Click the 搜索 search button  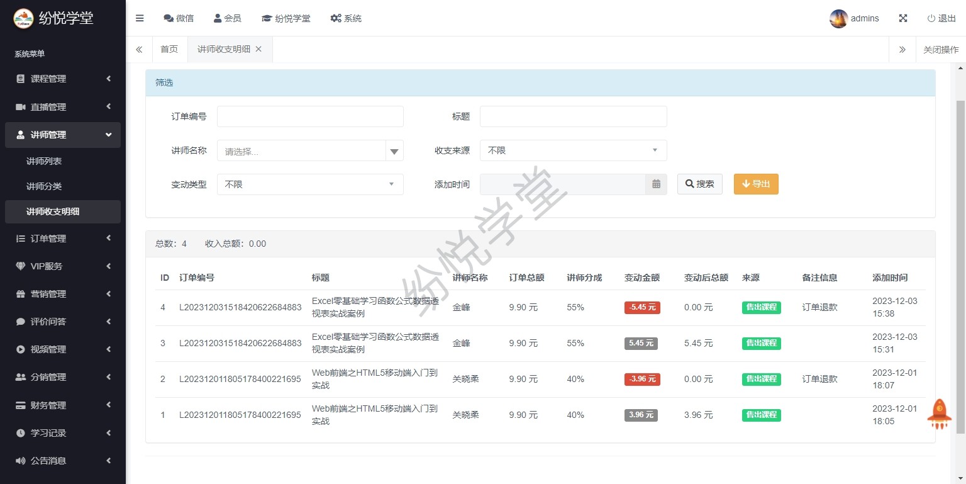(x=699, y=184)
